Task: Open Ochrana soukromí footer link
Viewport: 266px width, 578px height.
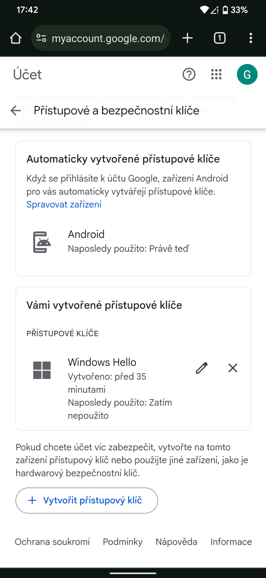Action: click(52, 542)
